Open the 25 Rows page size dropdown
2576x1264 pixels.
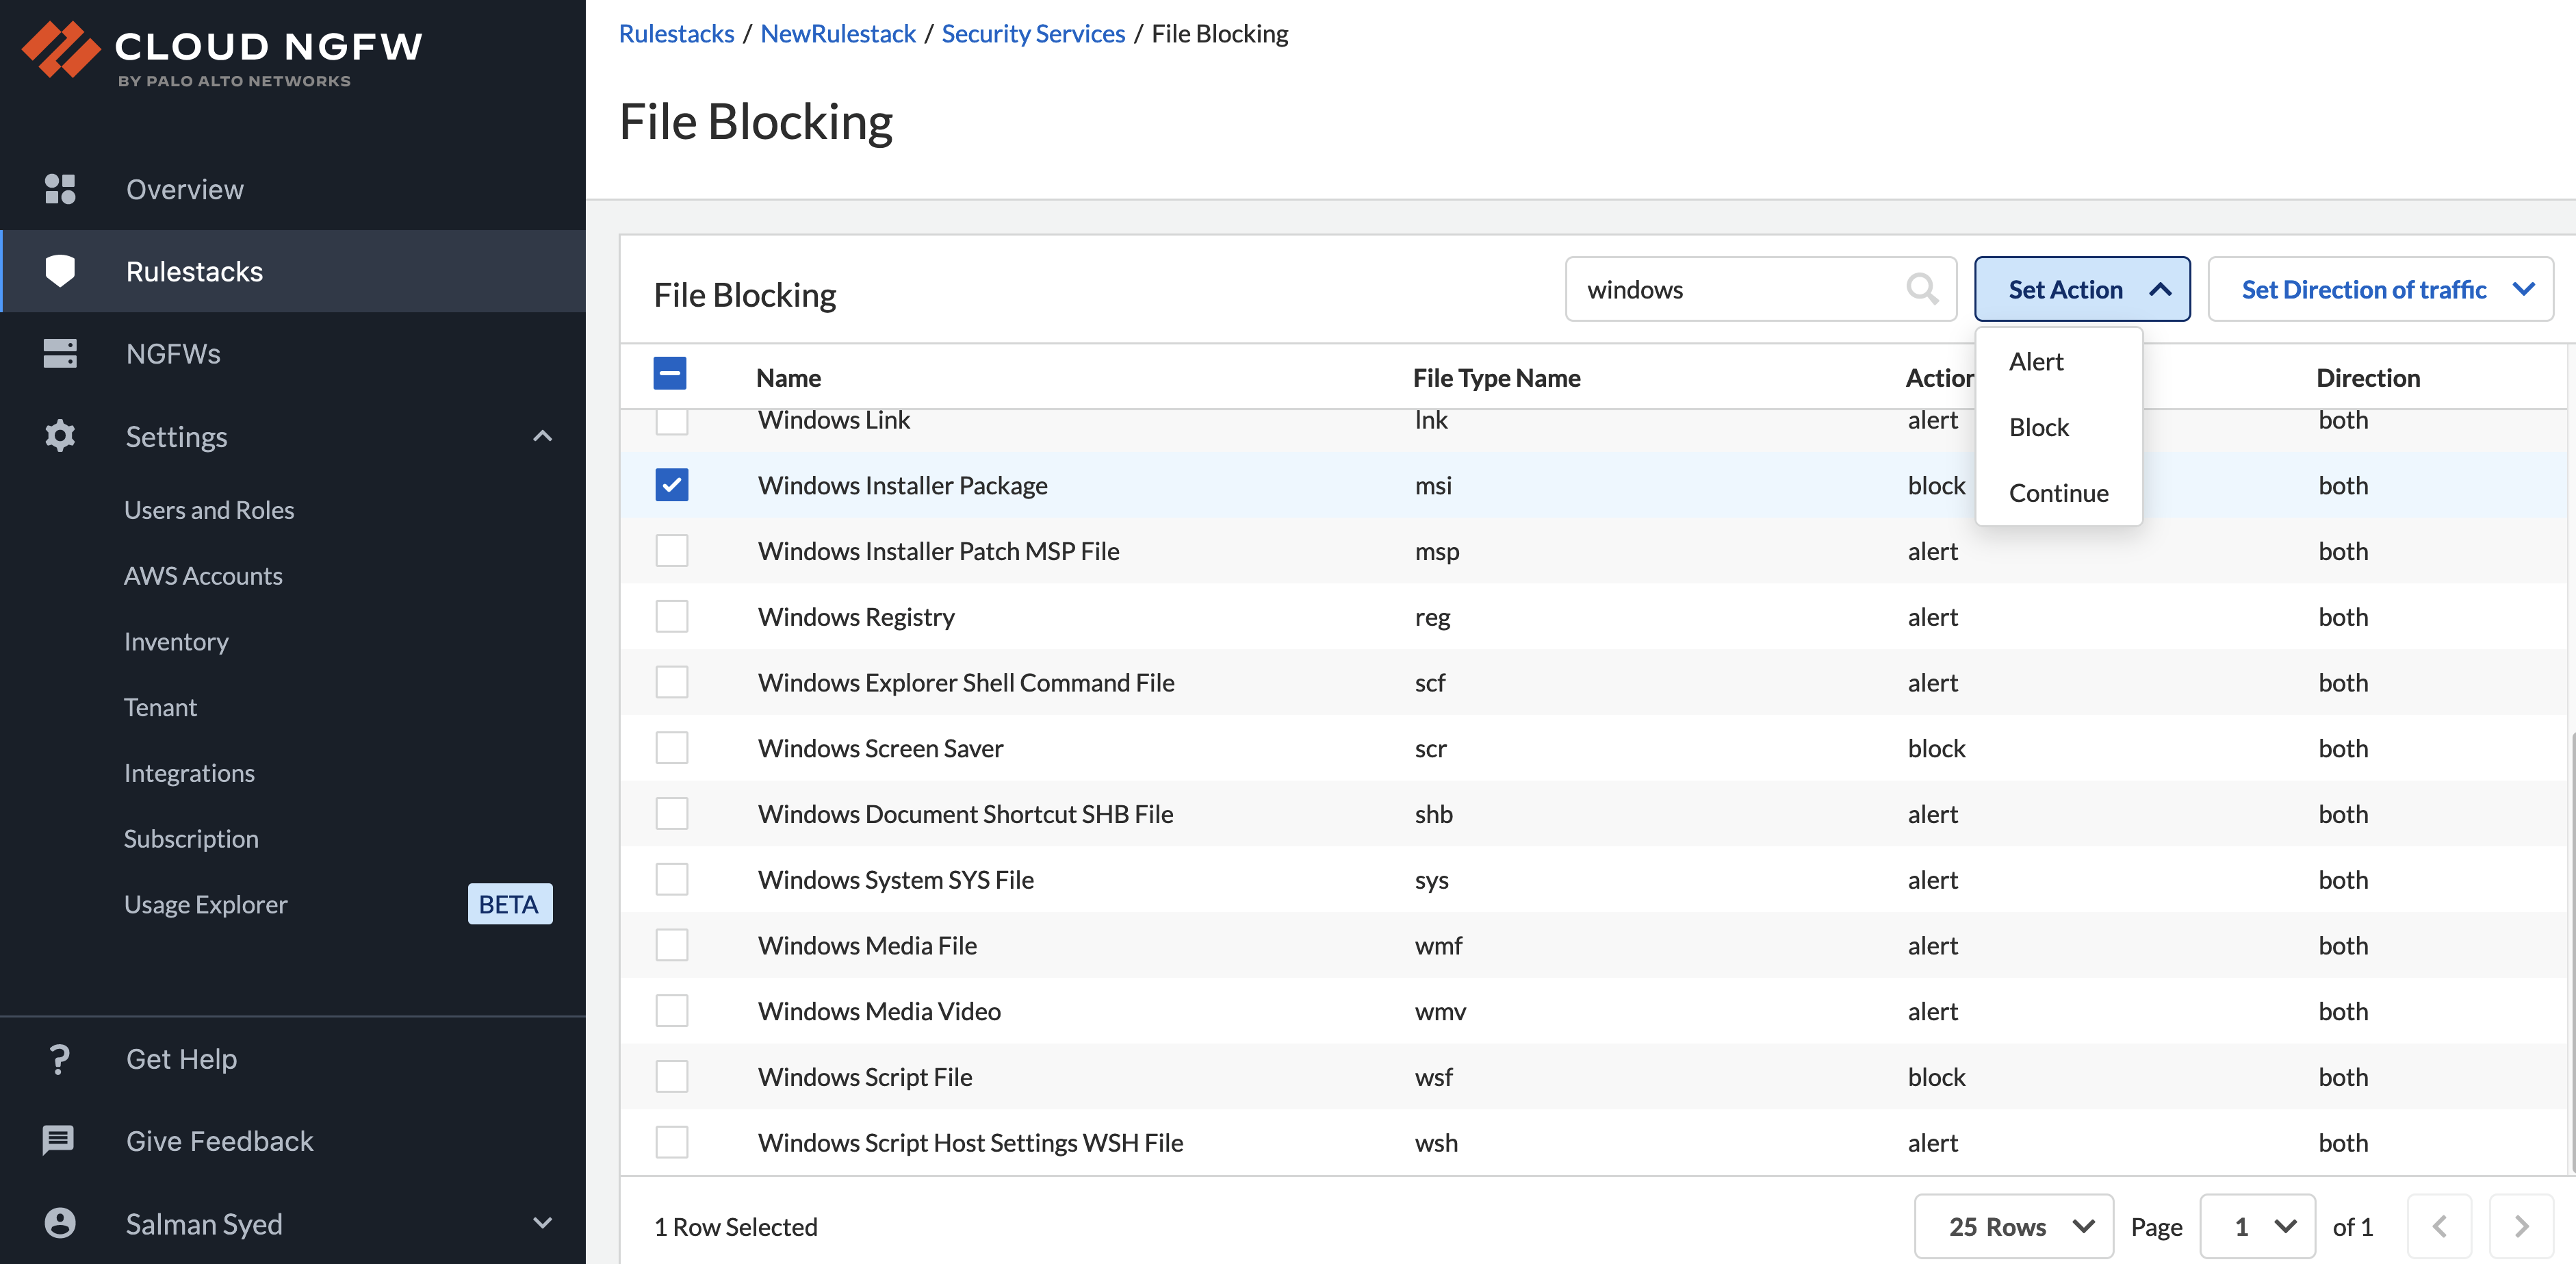[2013, 1226]
